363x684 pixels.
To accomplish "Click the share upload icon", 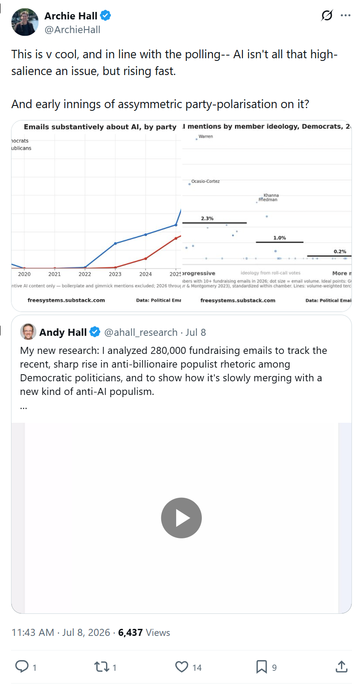I will [341, 666].
